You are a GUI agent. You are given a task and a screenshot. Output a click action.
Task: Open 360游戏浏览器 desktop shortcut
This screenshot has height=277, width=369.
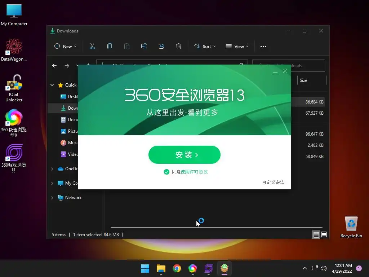(x=14, y=158)
